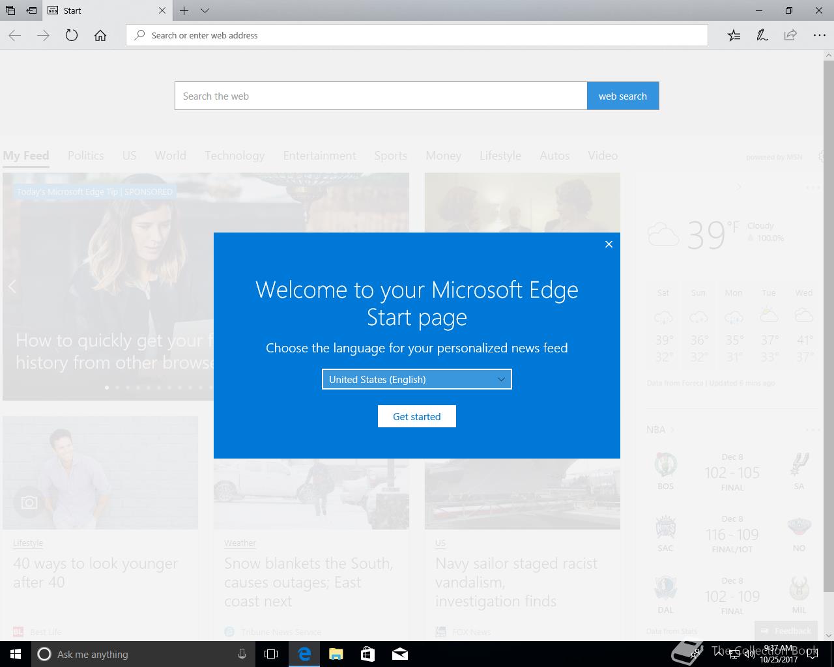Screen dimensions: 834x667
Task: Open the language dropdown United States (English)
Action: 417,379
